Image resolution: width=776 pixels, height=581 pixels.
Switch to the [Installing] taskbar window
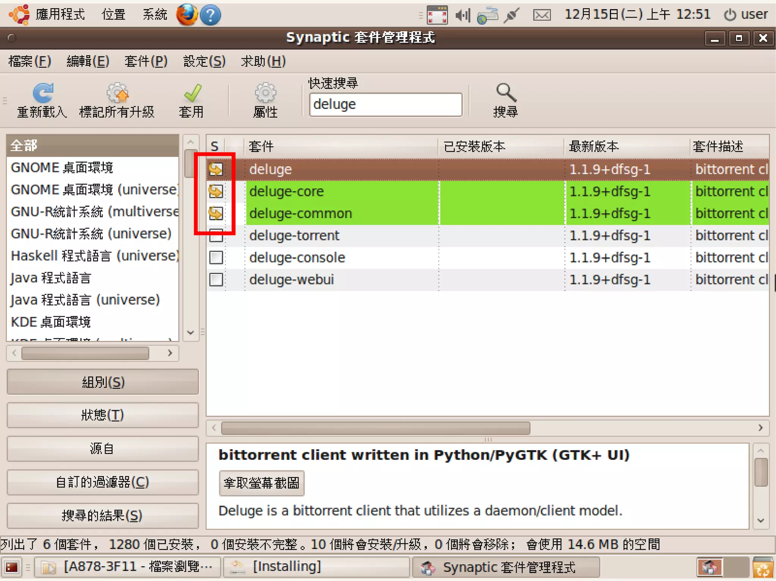(x=316, y=567)
